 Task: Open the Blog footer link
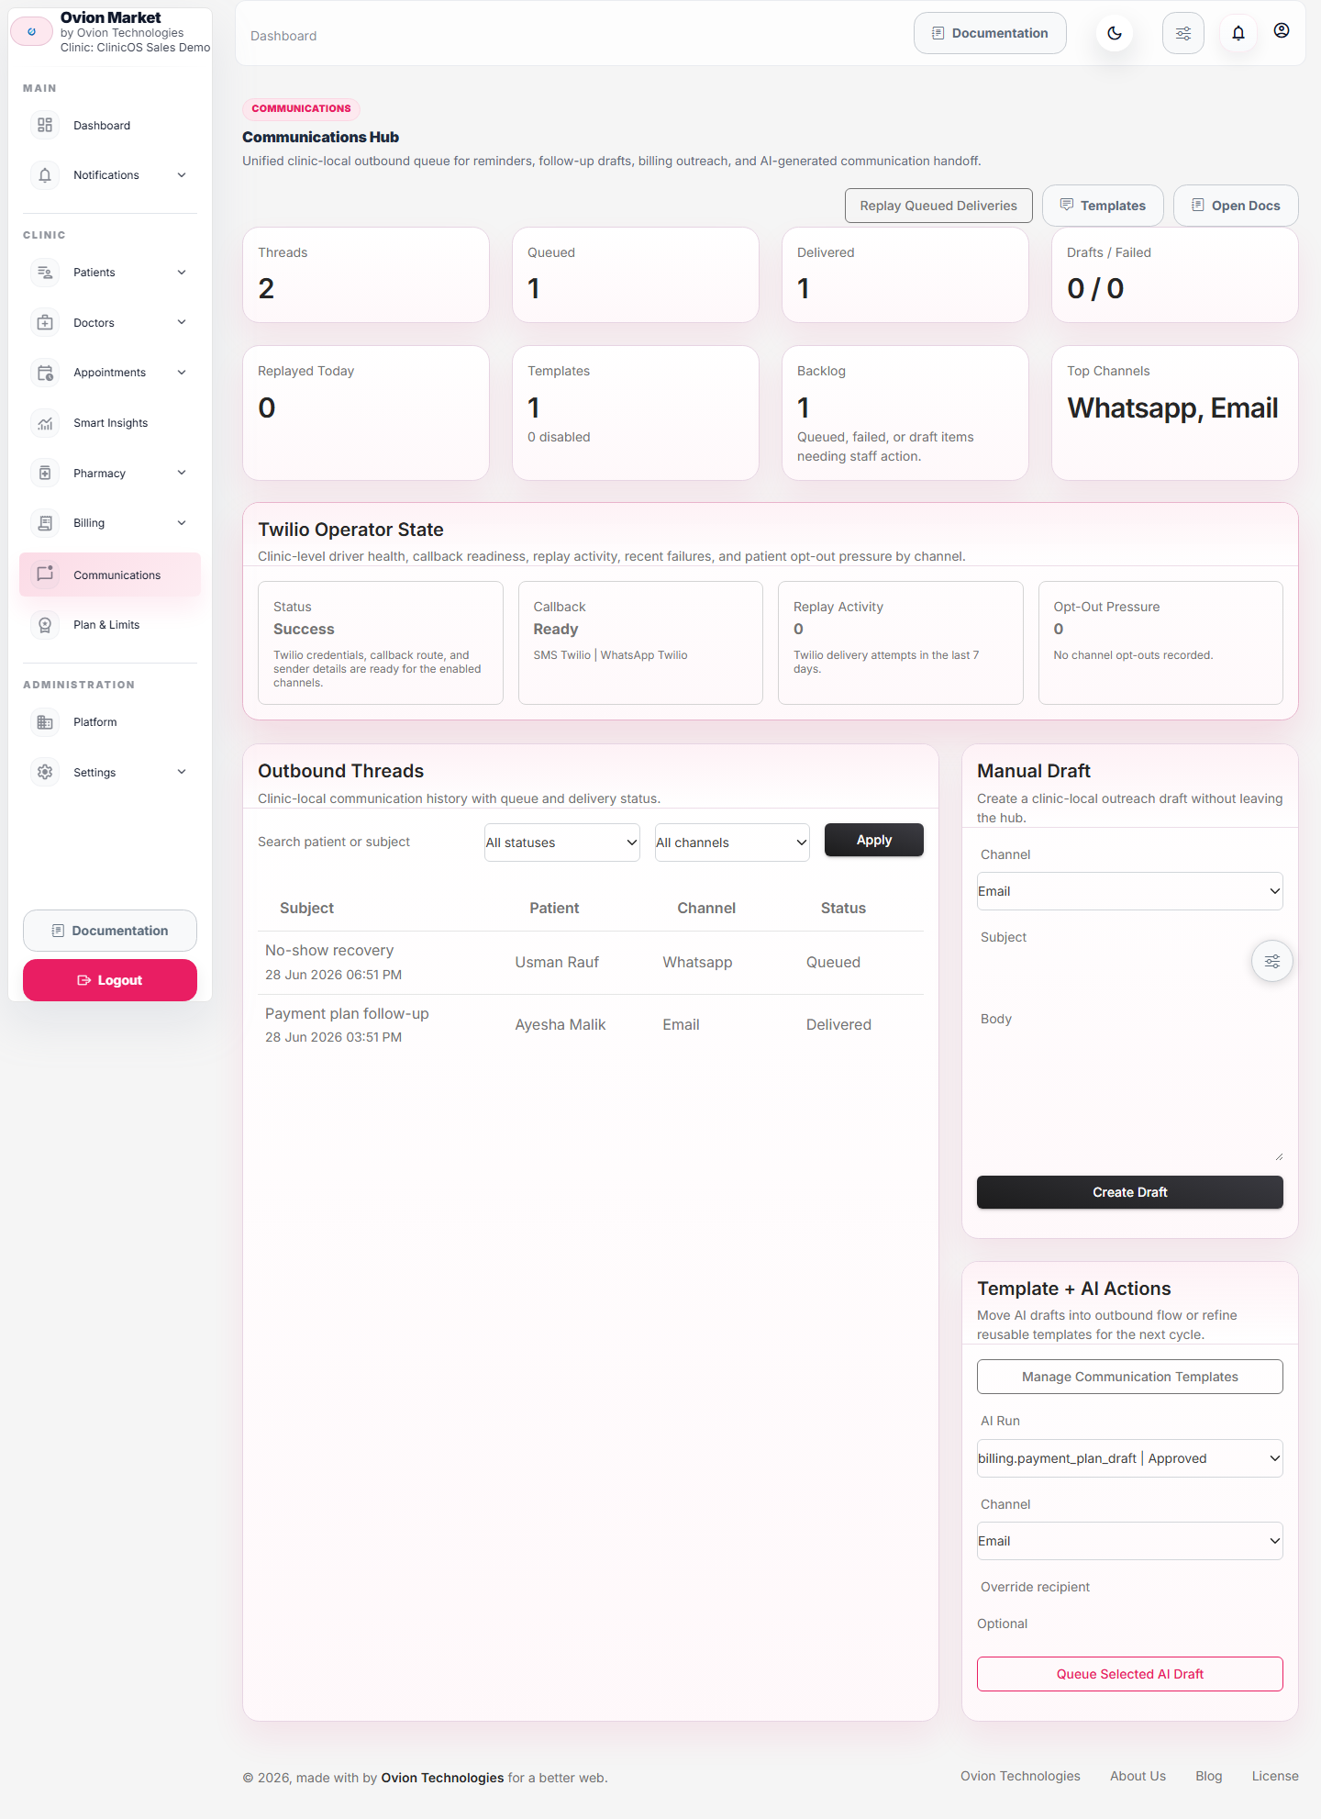1209,1776
